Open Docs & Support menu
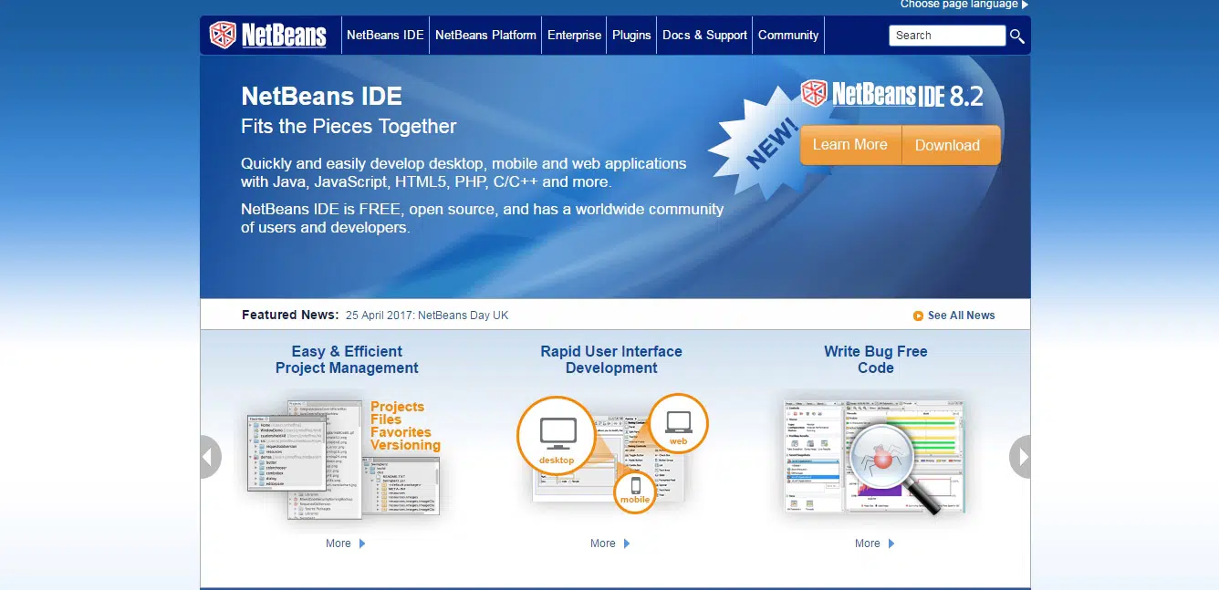The image size is (1219, 590). pos(704,36)
